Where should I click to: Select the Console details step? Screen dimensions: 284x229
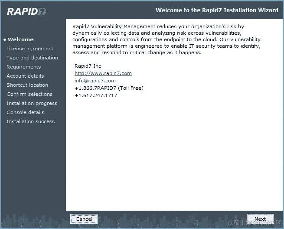tap(25, 112)
